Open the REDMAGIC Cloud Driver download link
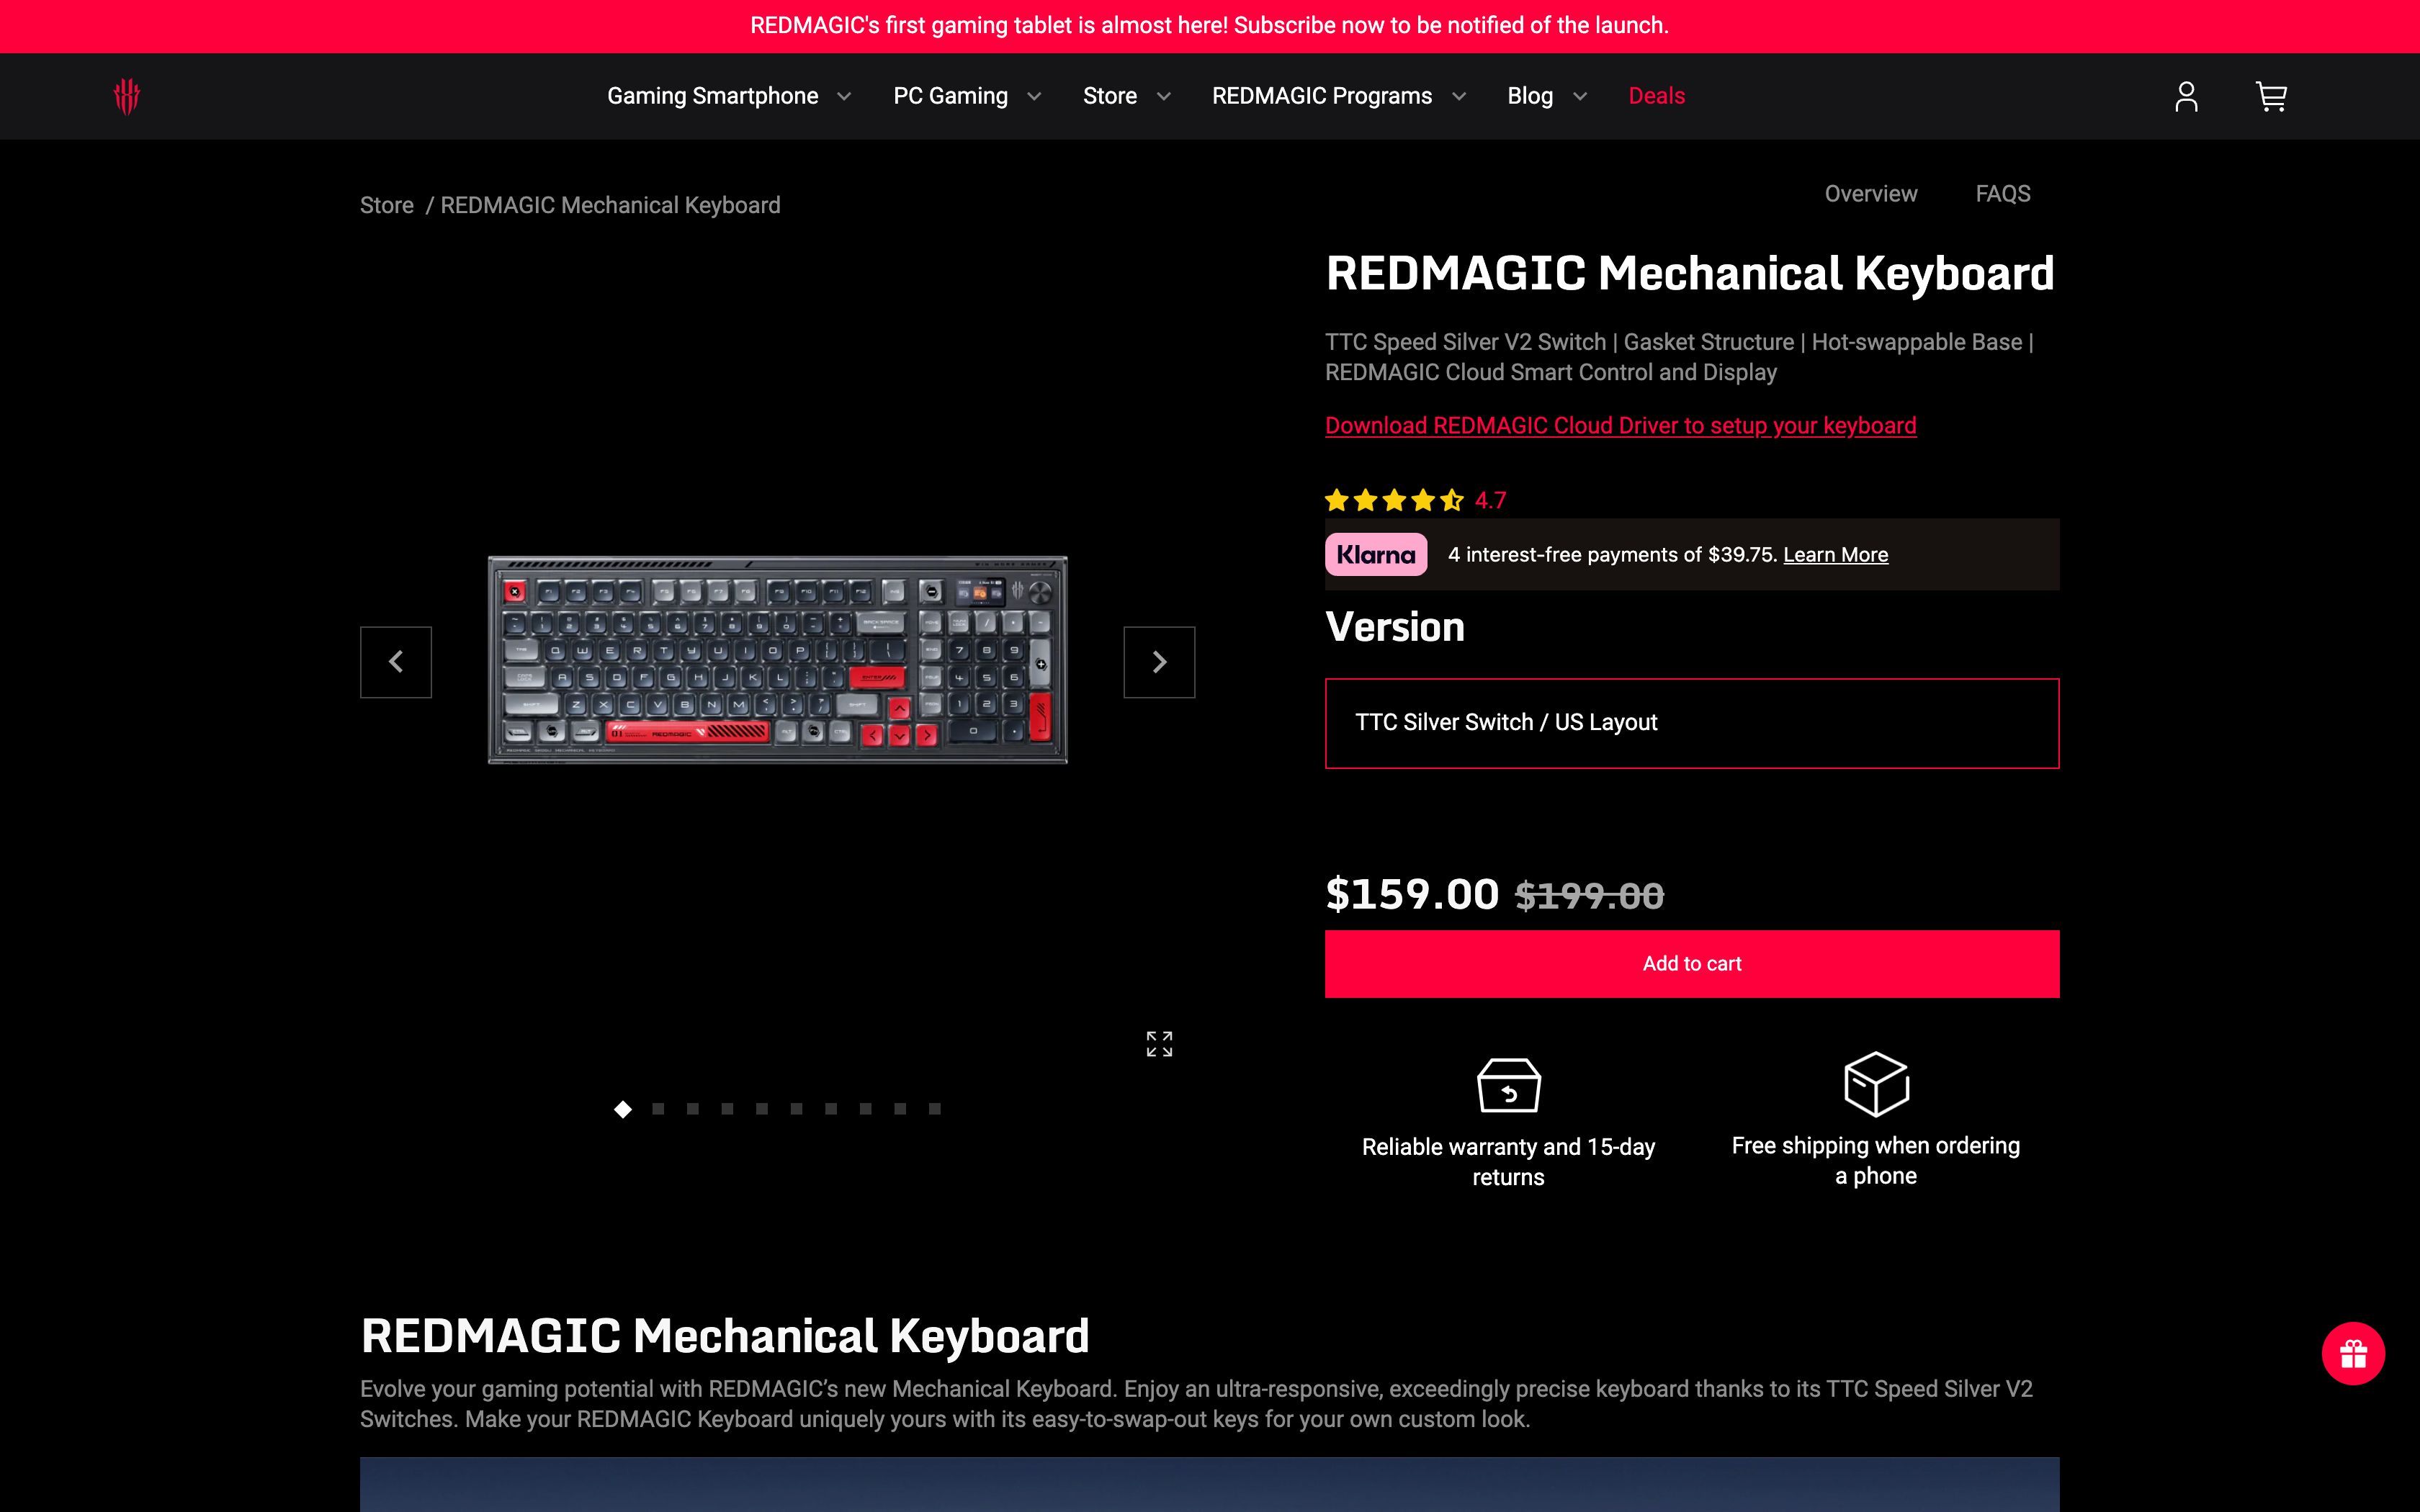 pyautogui.click(x=1620, y=425)
